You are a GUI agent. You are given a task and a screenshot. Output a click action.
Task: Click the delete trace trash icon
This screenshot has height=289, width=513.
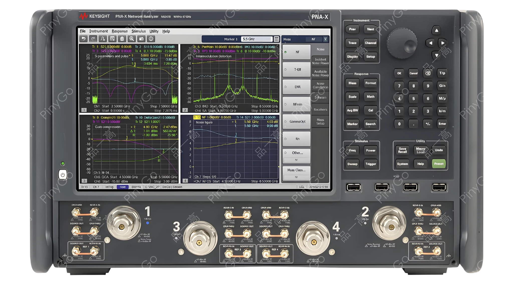pos(122,38)
